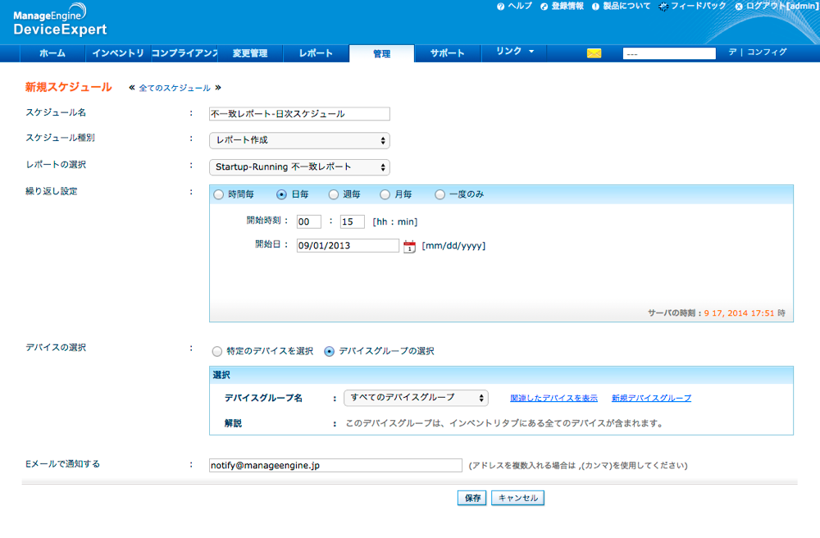Screen dimensions: 820x538
Task: Click the Email notification address field
Action: (x=335, y=465)
